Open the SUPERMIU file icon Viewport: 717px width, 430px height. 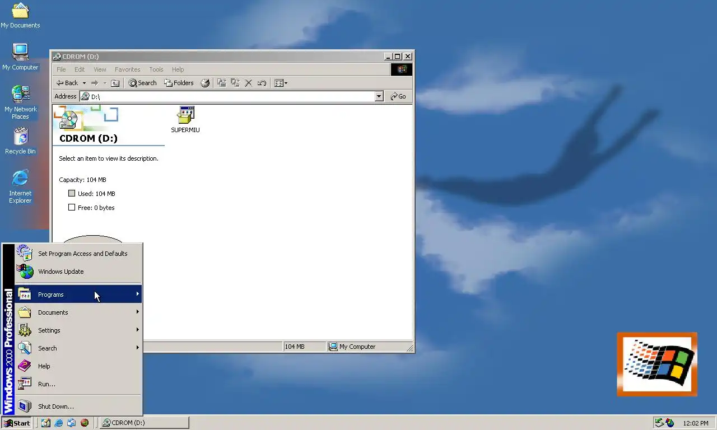coord(185,119)
